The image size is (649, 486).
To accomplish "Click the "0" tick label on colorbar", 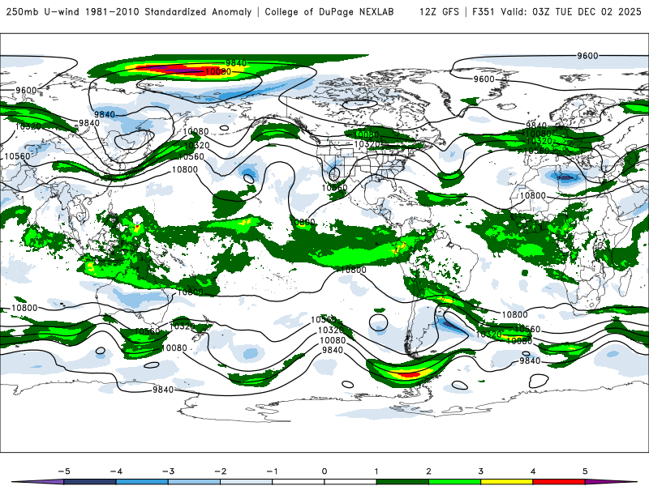I will 324,471.
